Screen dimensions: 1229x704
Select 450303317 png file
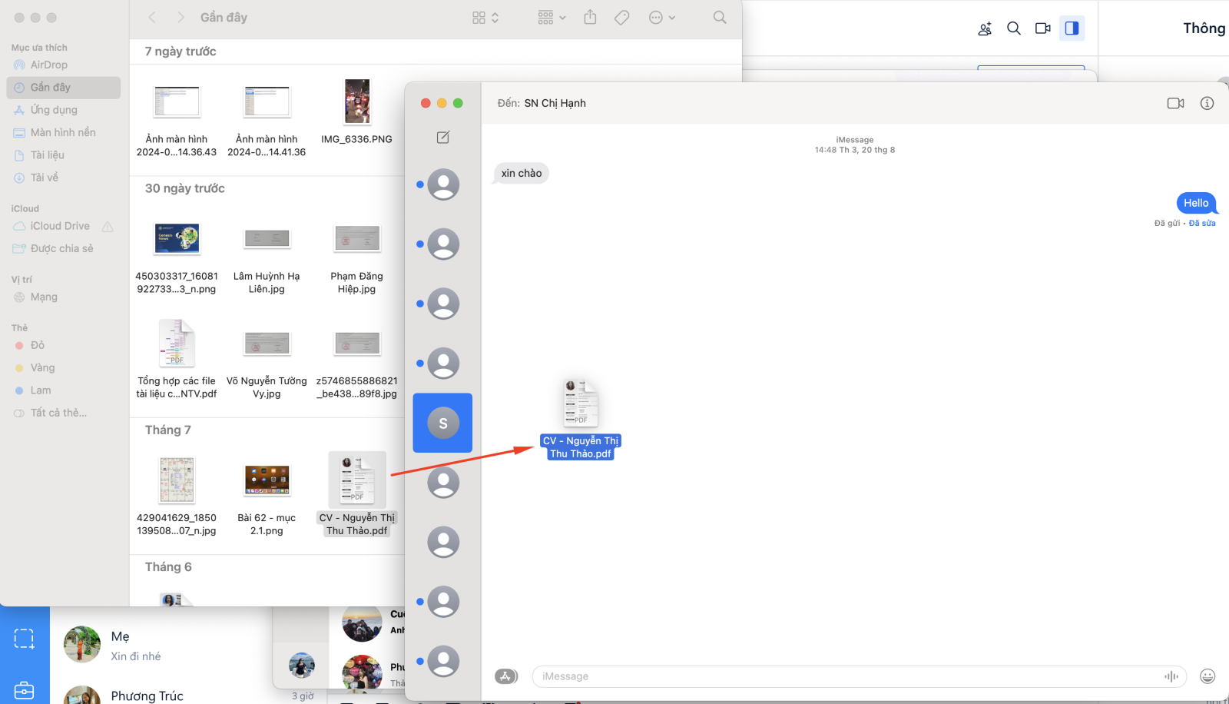pyautogui.click(x=177, y=257)
